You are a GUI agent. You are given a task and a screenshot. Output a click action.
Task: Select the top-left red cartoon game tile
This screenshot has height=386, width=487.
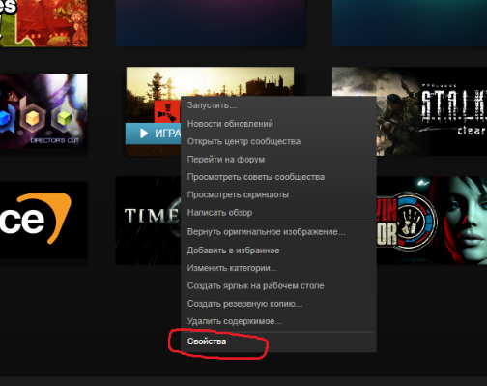[43, 23]
